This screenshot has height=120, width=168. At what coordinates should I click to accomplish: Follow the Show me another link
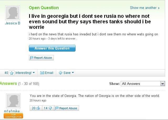pos(145,8)
